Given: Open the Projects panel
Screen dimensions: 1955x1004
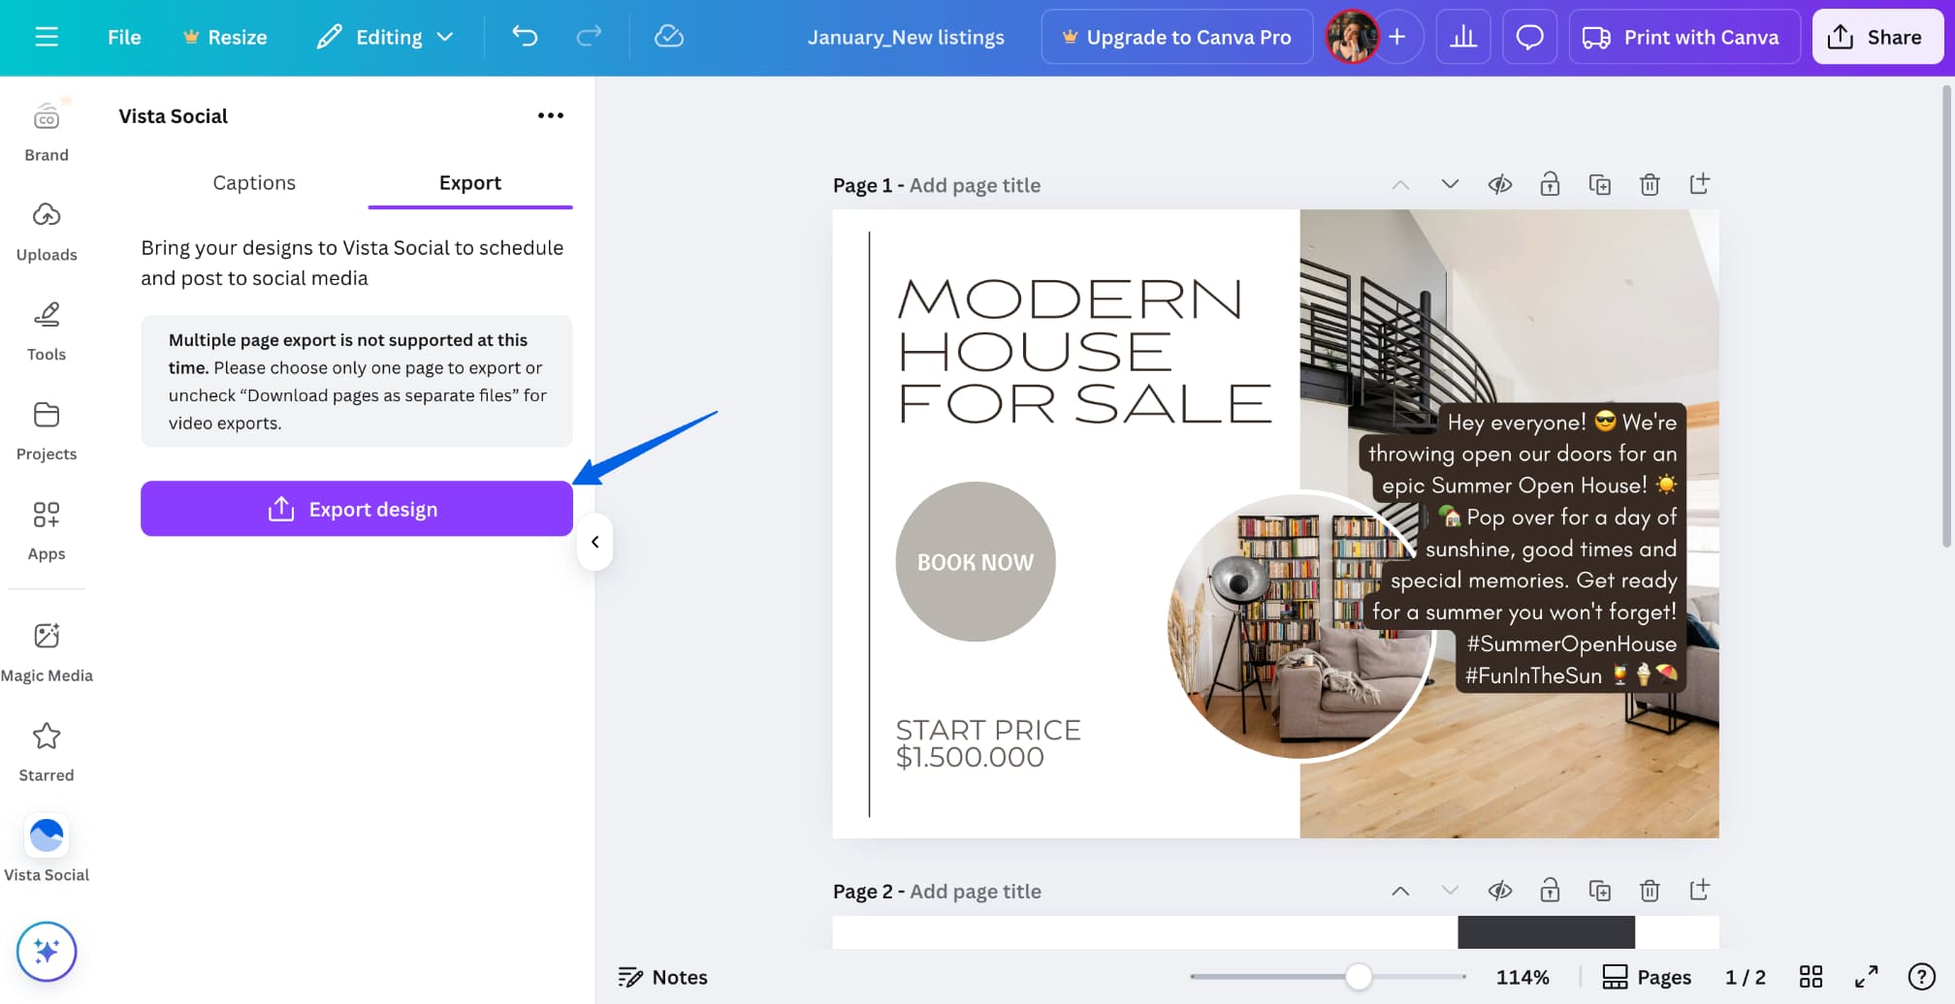Looking at the screenshot, I should click(46, 427).
